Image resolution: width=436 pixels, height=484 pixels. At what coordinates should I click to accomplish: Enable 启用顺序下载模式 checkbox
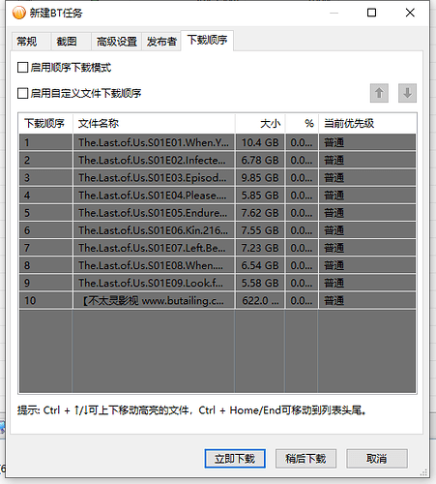point(22,68)
